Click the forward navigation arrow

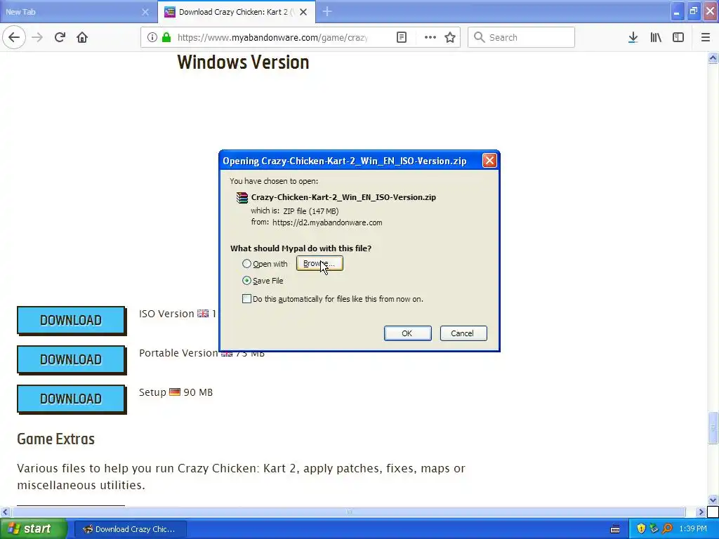click(37, 37)
